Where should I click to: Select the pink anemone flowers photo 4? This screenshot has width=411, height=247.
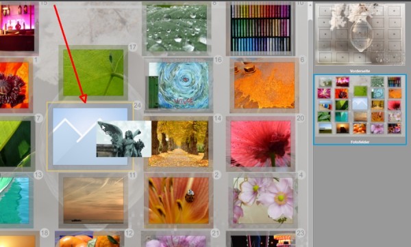coord(263,201)
